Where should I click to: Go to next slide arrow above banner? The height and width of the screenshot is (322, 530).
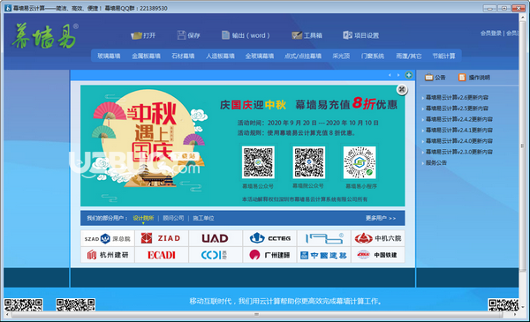pyautogui.click(x=398, y=75)
